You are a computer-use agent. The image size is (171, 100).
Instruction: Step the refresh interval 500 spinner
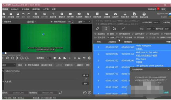point(72,22)
